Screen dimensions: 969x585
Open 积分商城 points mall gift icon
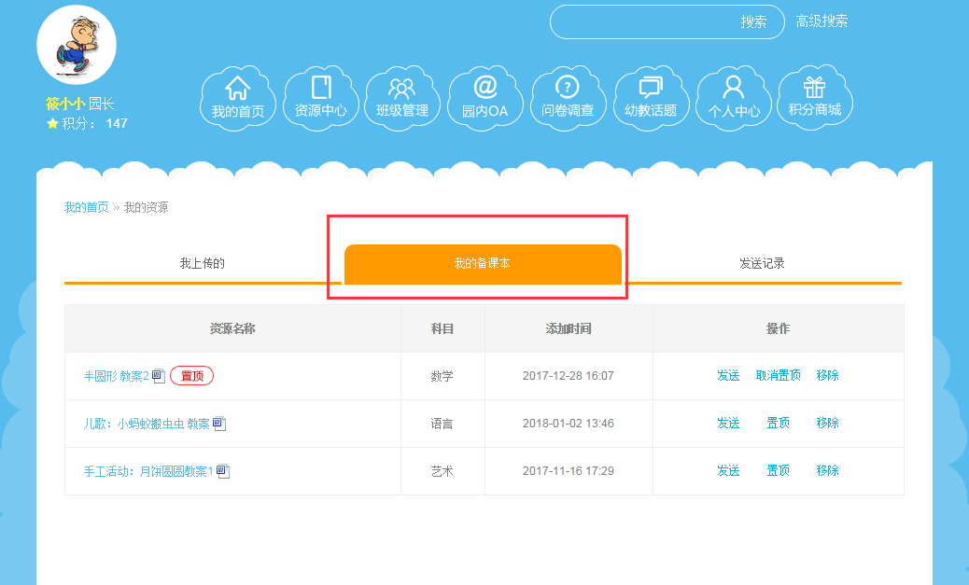click(x=814, y=98)
